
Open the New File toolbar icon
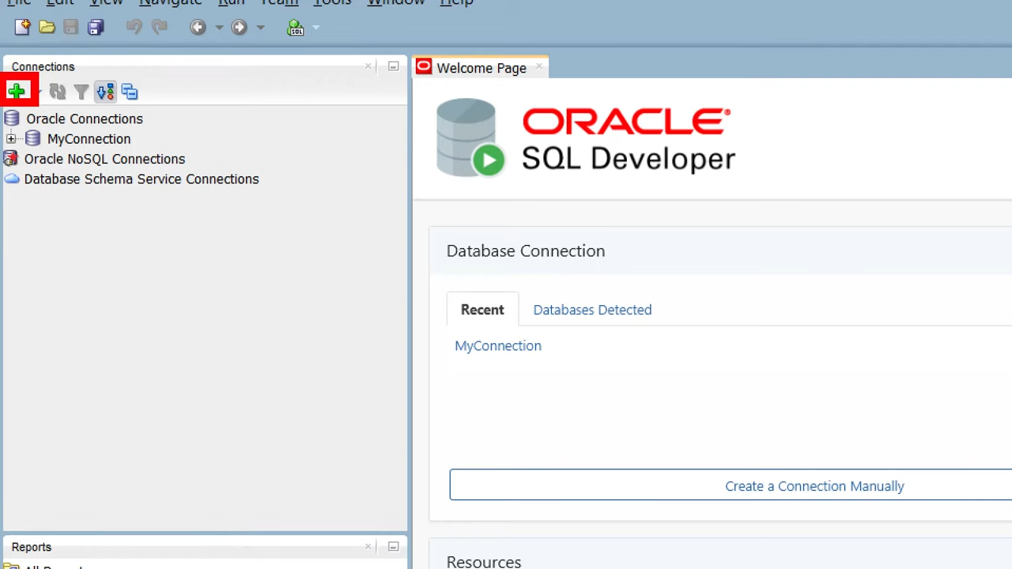[x=23, y=27]
